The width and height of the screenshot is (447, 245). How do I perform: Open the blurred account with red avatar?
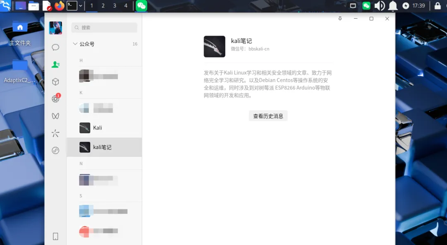pos(104,231)
